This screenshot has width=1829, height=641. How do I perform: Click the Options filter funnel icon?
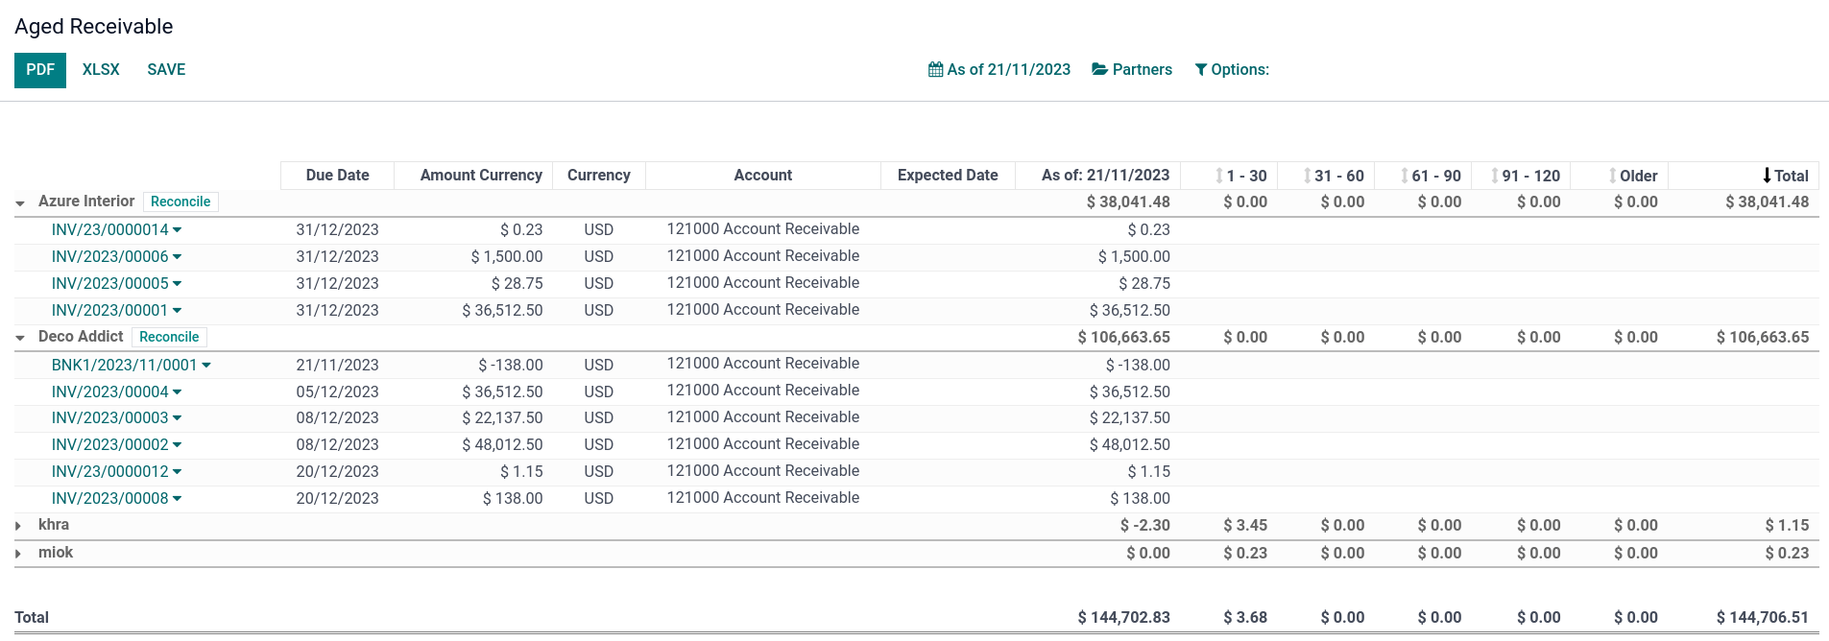click(x=1200, y=70)
